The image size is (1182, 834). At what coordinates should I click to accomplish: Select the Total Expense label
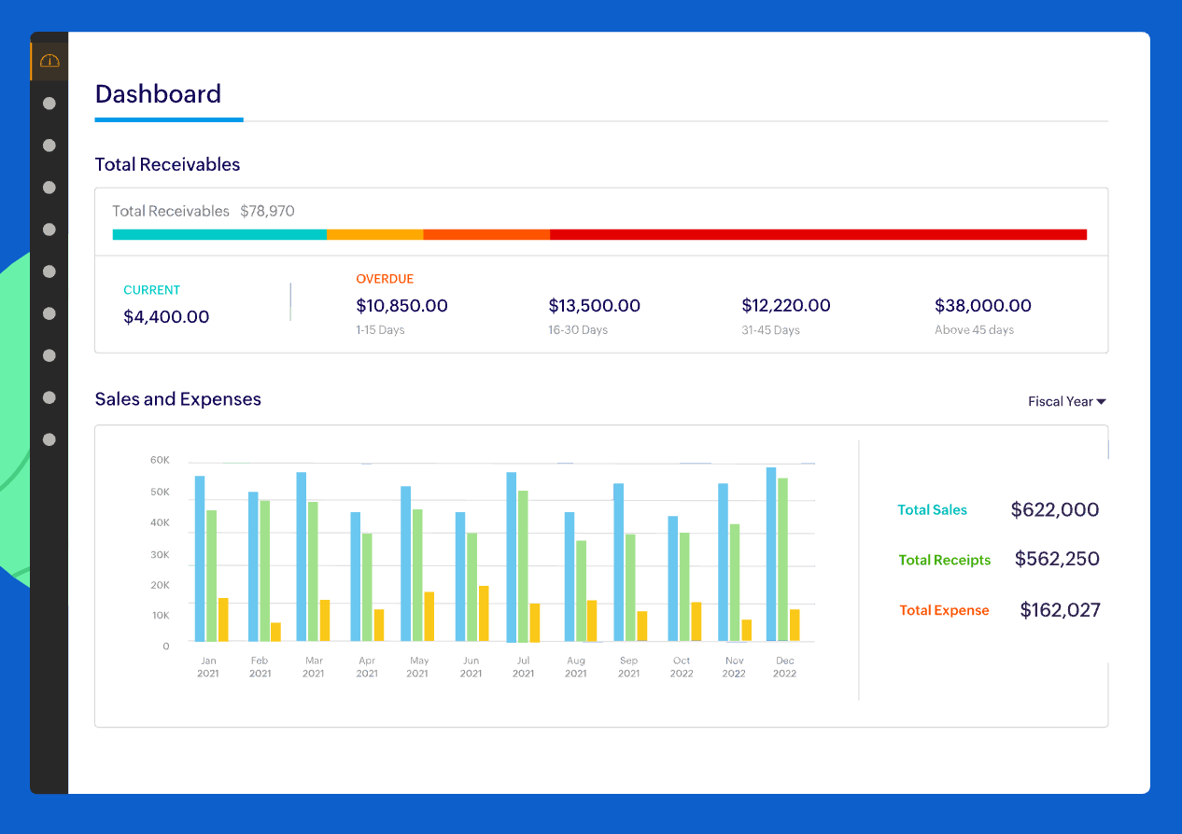(944, 610)
